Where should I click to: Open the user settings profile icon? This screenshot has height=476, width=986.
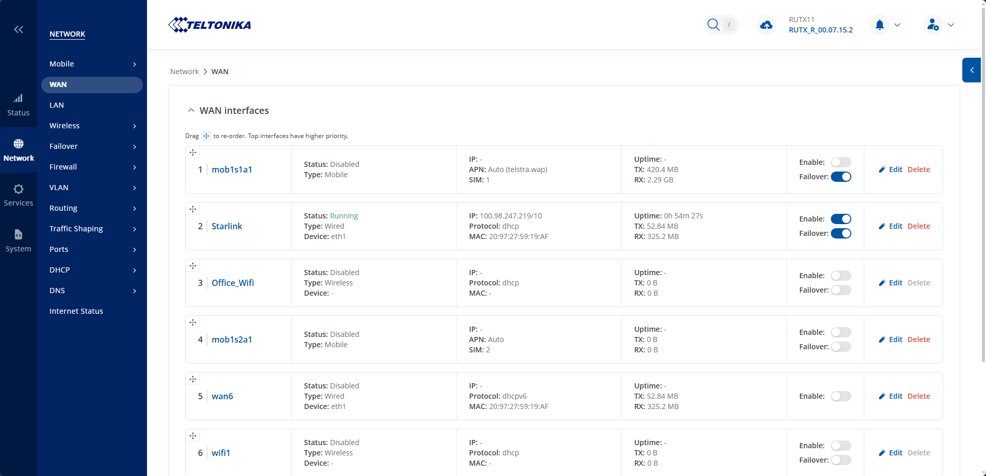(933, 25)
